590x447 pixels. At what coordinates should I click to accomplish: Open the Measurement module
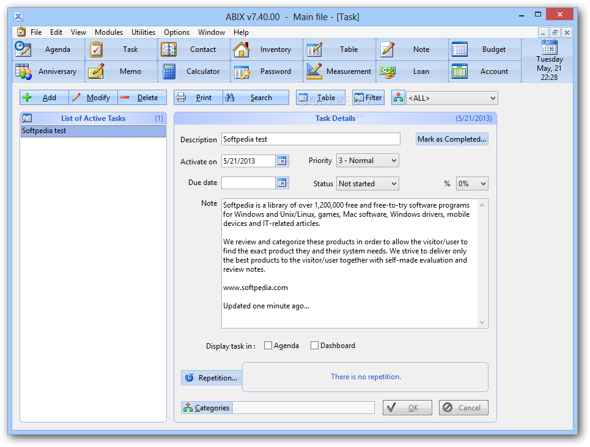point(339,71)
